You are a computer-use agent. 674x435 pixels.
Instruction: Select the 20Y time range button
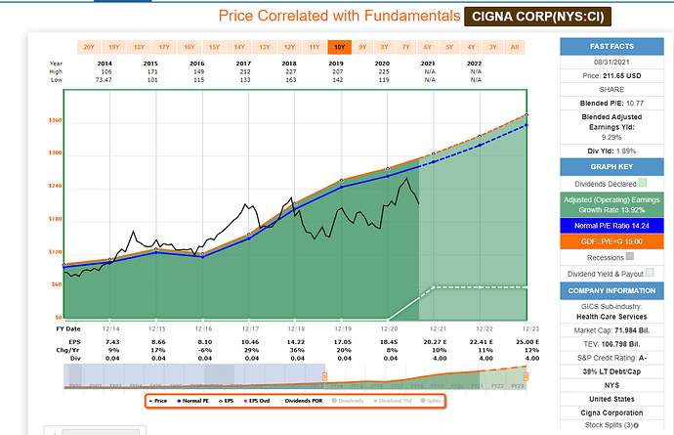point(89,47)
